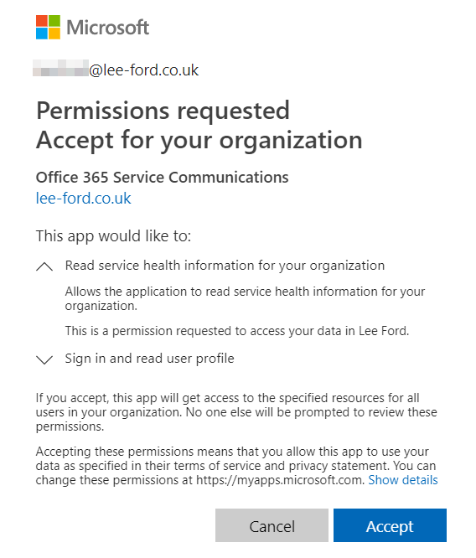The width and height of the screenshot is (476, 558).
Task: Click the Microsoft wordmark text
Action: pos(108,28)
